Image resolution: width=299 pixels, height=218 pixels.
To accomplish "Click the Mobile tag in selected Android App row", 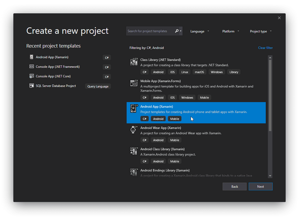I will pos(174,119).
